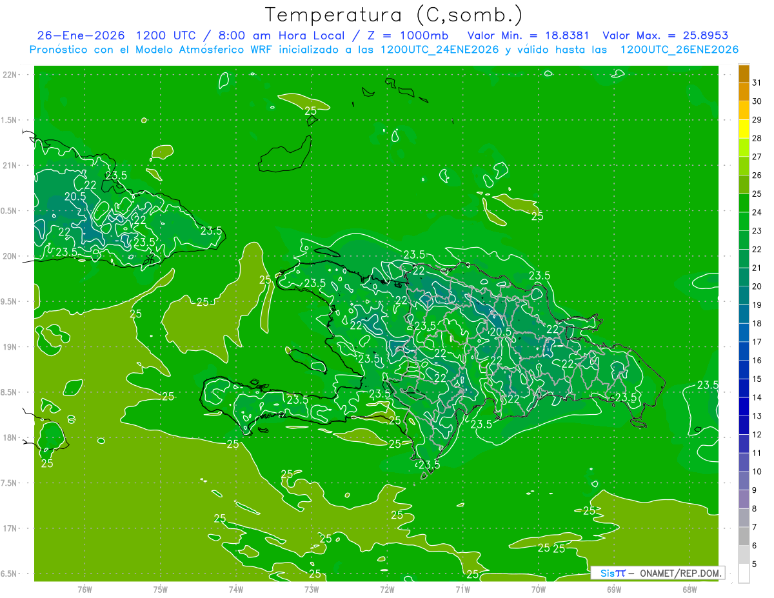774x598 pixels.
Task: Pick the deep blue swatch between 13 and 14
Action: tap(744, 407)
